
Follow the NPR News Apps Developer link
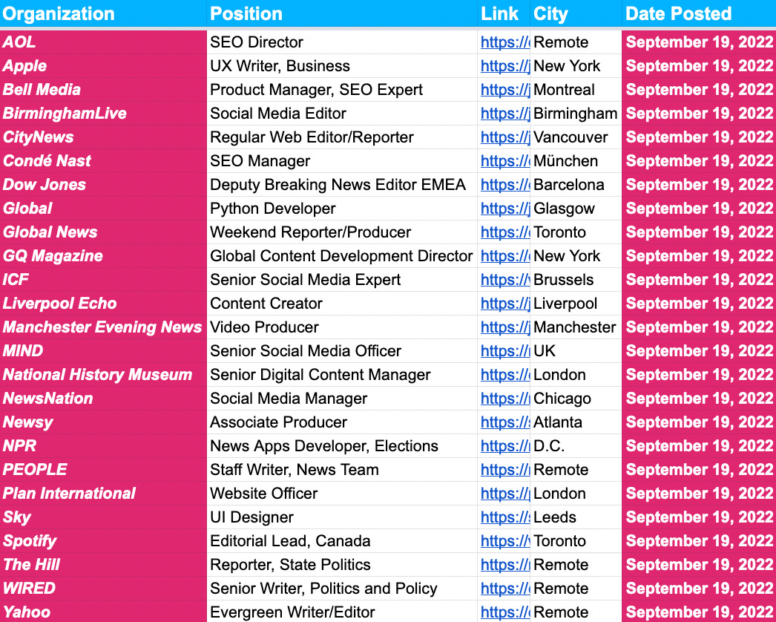pyautogui.click(x=504, y=446)
